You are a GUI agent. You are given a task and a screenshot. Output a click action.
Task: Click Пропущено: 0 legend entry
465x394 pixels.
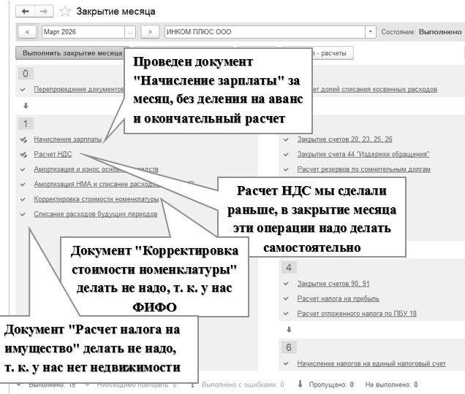click(x=331, y=385)
